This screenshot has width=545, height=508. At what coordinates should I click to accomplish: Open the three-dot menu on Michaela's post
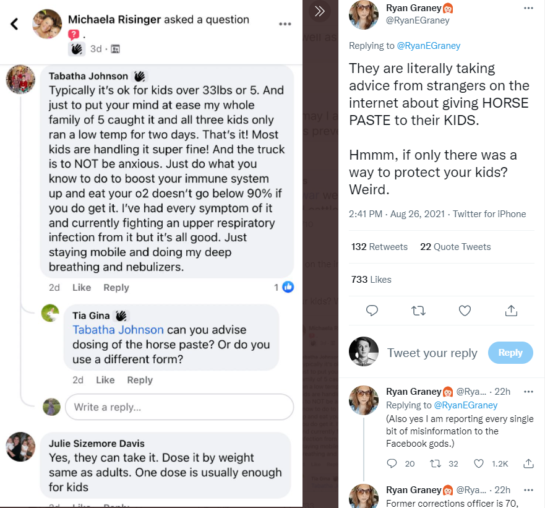tap(285, 24)
